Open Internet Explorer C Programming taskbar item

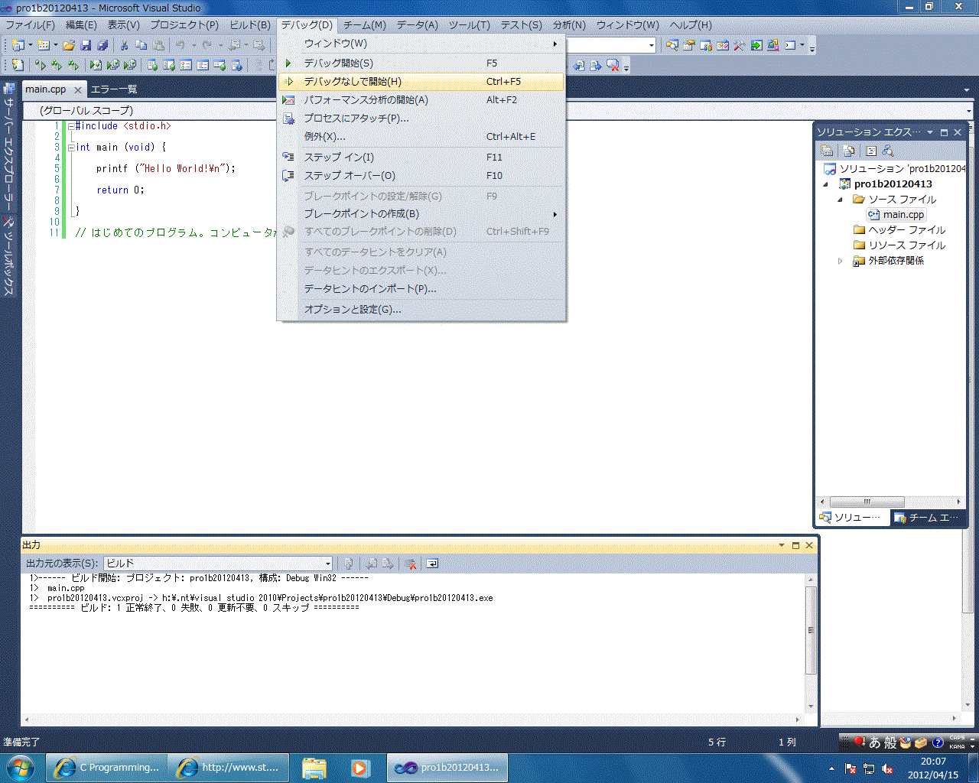(x=107, y=767)
